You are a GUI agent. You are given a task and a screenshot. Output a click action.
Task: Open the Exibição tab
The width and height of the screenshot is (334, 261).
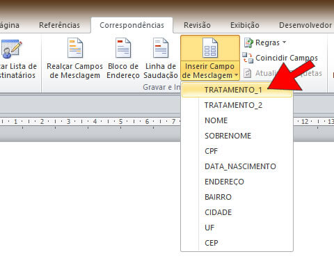point(245,25)
